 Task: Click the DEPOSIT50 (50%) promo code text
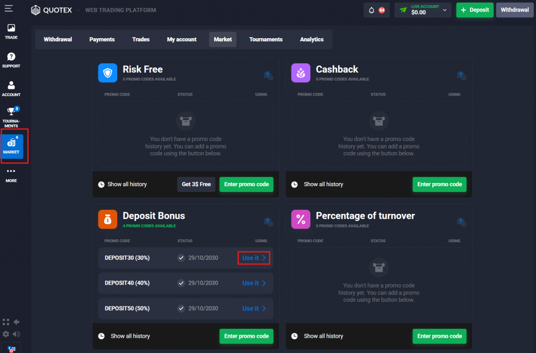pyautogui.click(x=127, y=309)
